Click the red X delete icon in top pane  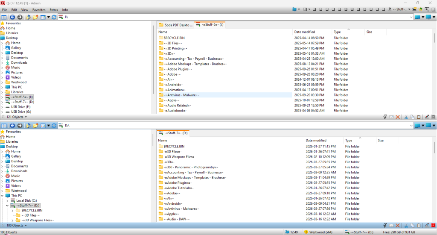tap(398, 117)
